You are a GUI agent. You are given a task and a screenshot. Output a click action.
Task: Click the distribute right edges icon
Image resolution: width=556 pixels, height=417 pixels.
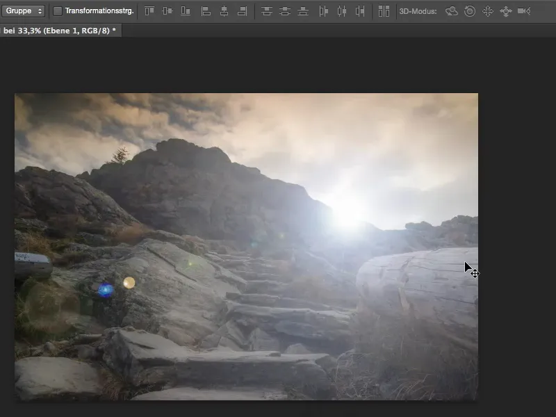(359, 11)
